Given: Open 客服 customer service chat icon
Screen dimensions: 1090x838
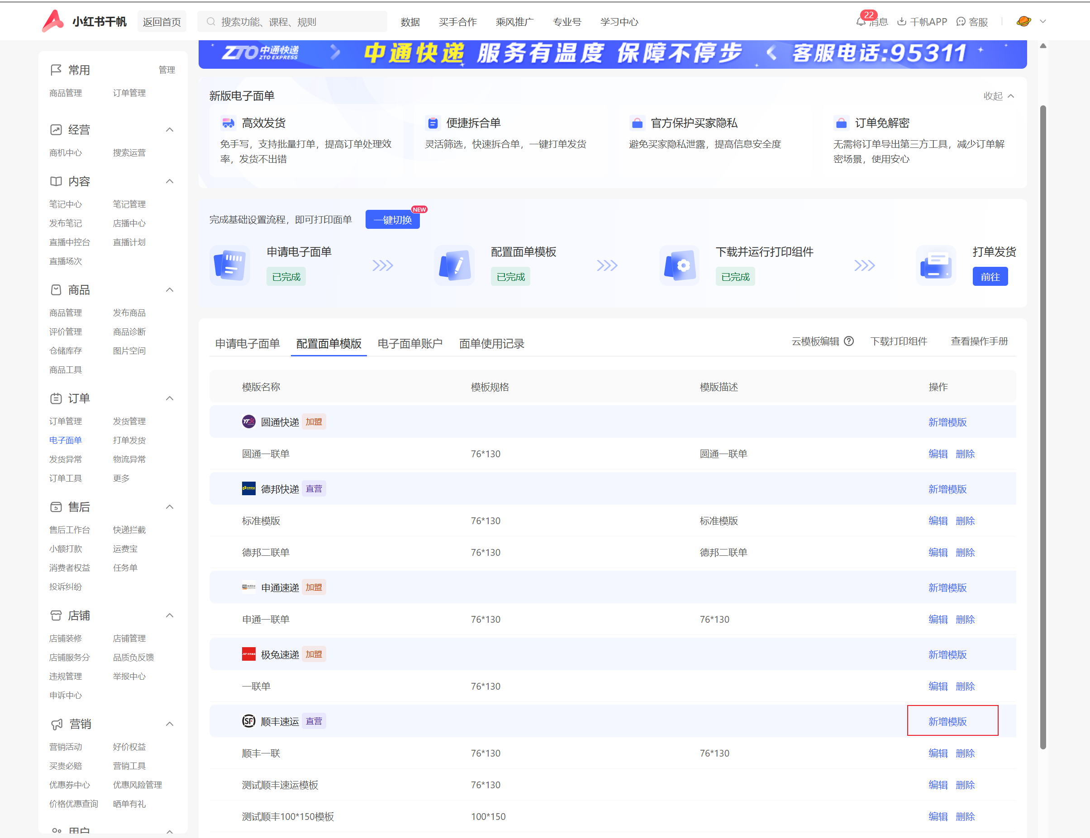Looking at the screenshot, I should click(x=961, y=22).
